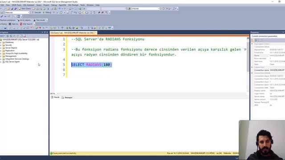
Task: Open the SSMS Tools menu
Action: point(16,5)
